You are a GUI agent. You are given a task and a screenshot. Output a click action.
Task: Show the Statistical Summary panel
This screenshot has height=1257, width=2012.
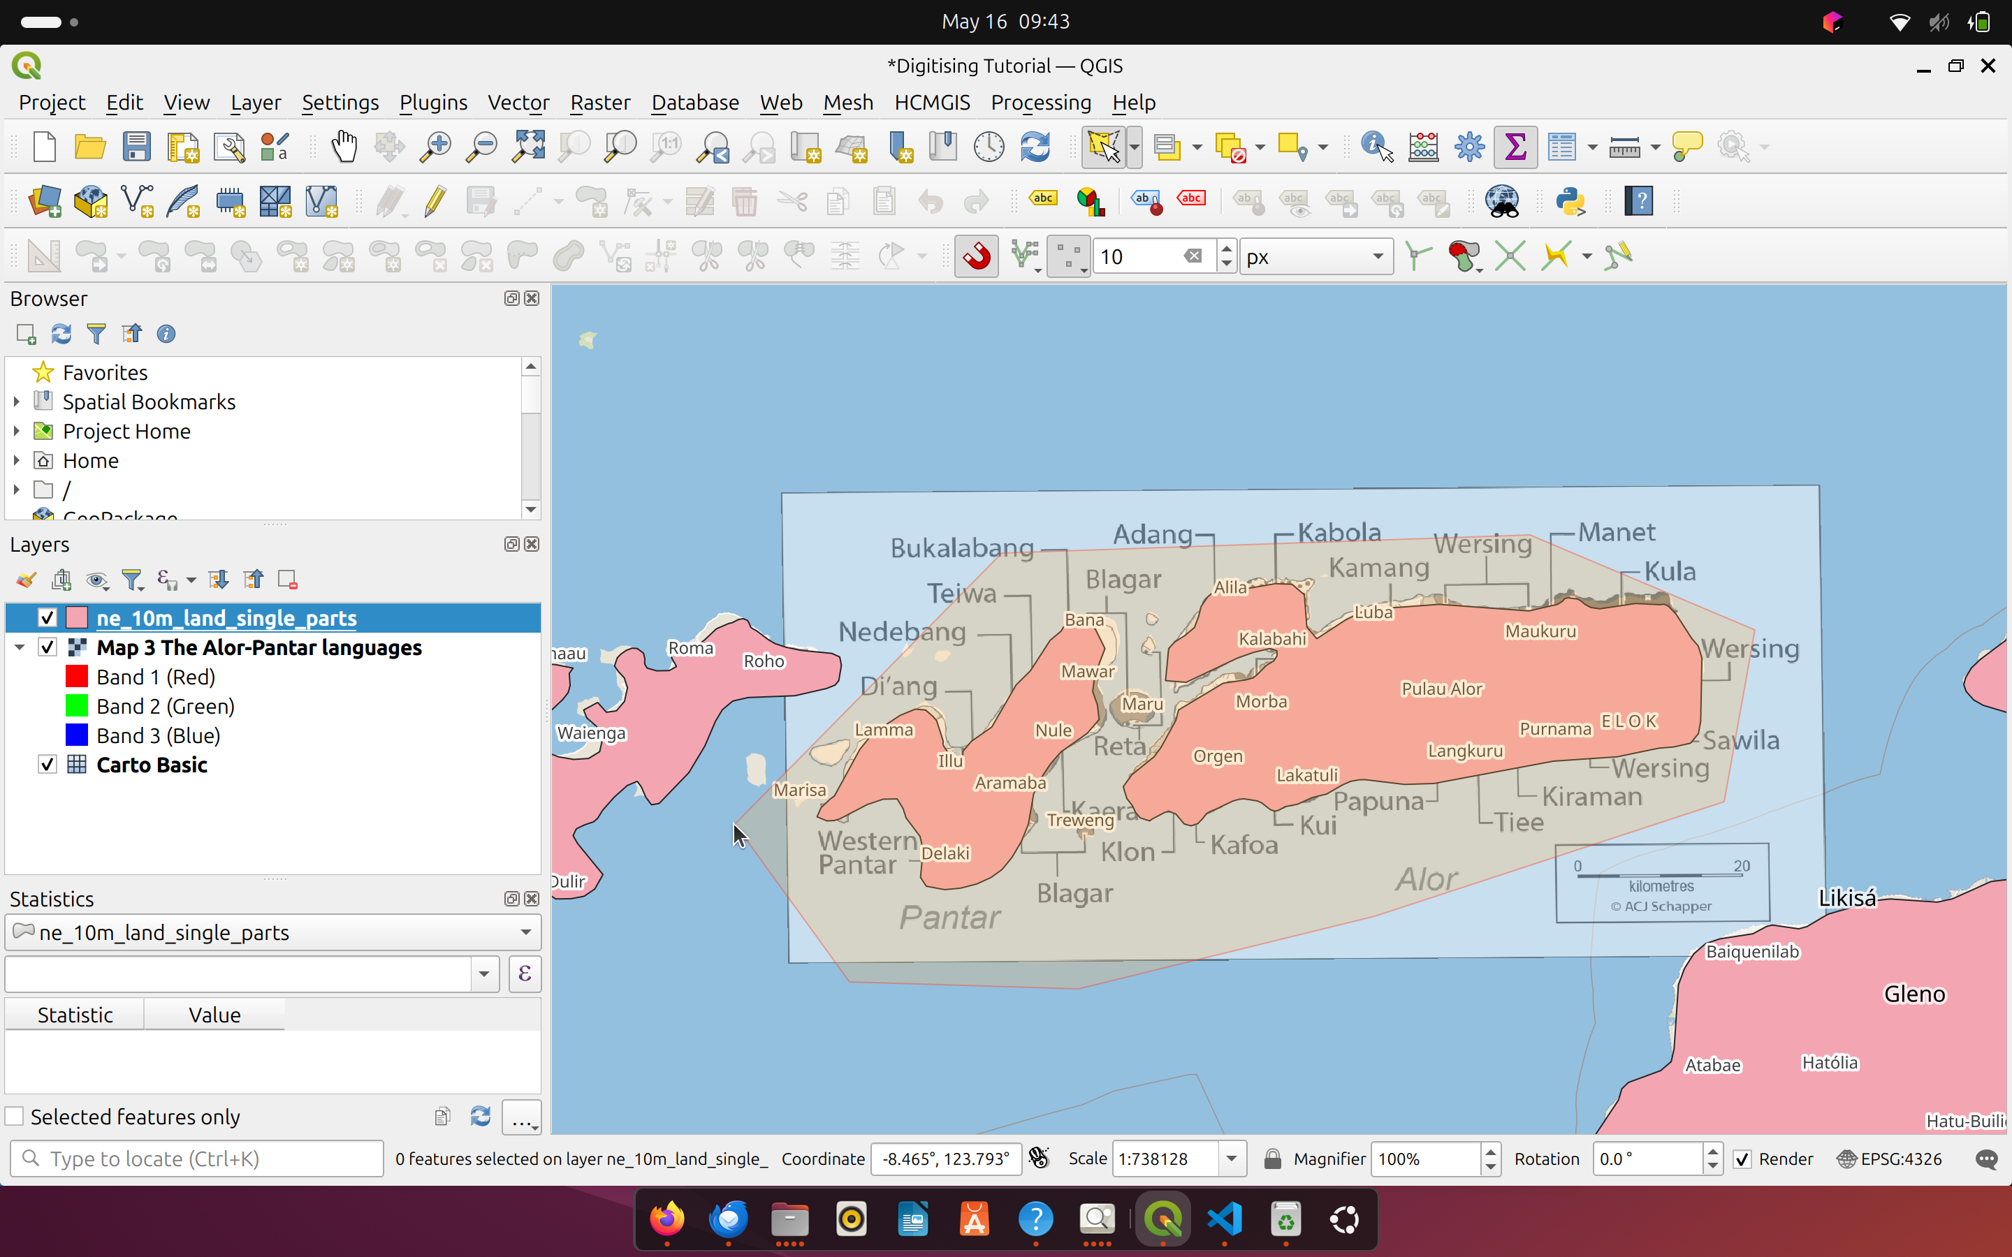[1515, 145]
